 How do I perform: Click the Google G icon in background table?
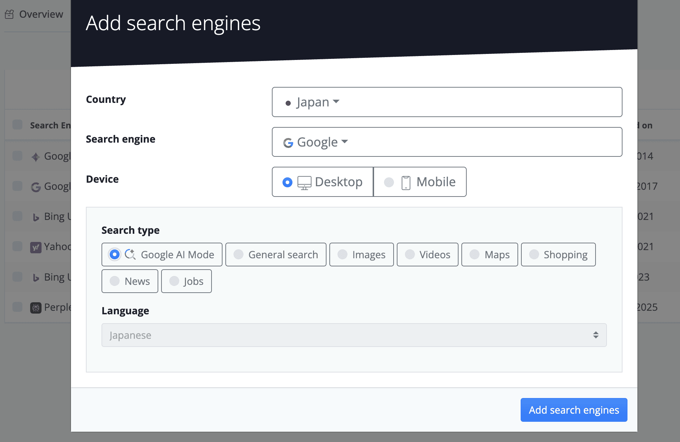click(35, 187)
